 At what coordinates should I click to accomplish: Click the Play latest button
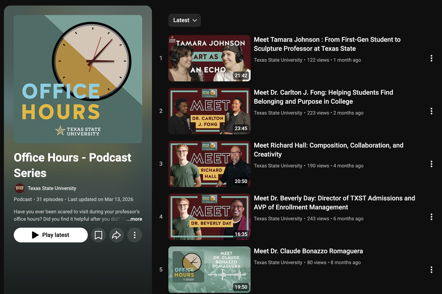[x=51, y=235]
